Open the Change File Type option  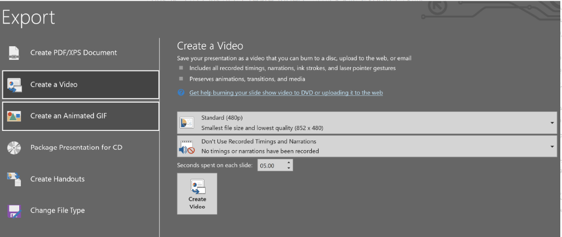(80, 210)
